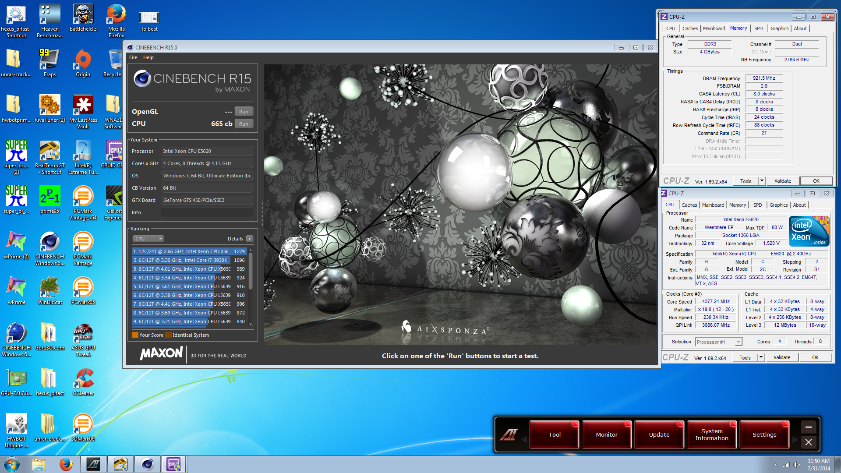Open the Processor #1 selection dropdown
Image resolution: width=841 pixels, height=473 pixels.
tap(718, 342)
